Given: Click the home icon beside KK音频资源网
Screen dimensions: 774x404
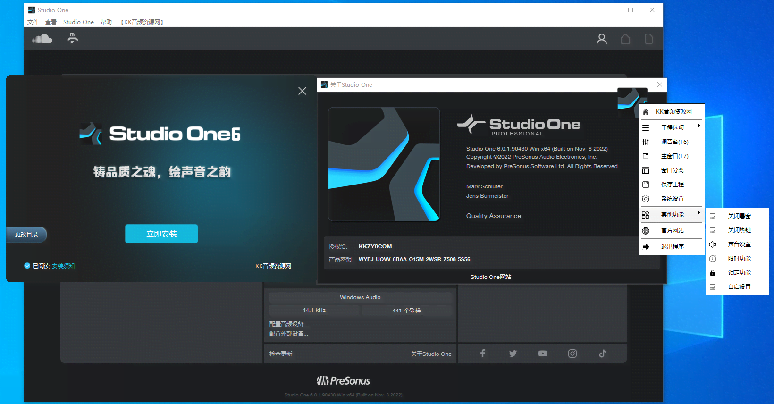Looking at the screenshot, I should [646, 112].
